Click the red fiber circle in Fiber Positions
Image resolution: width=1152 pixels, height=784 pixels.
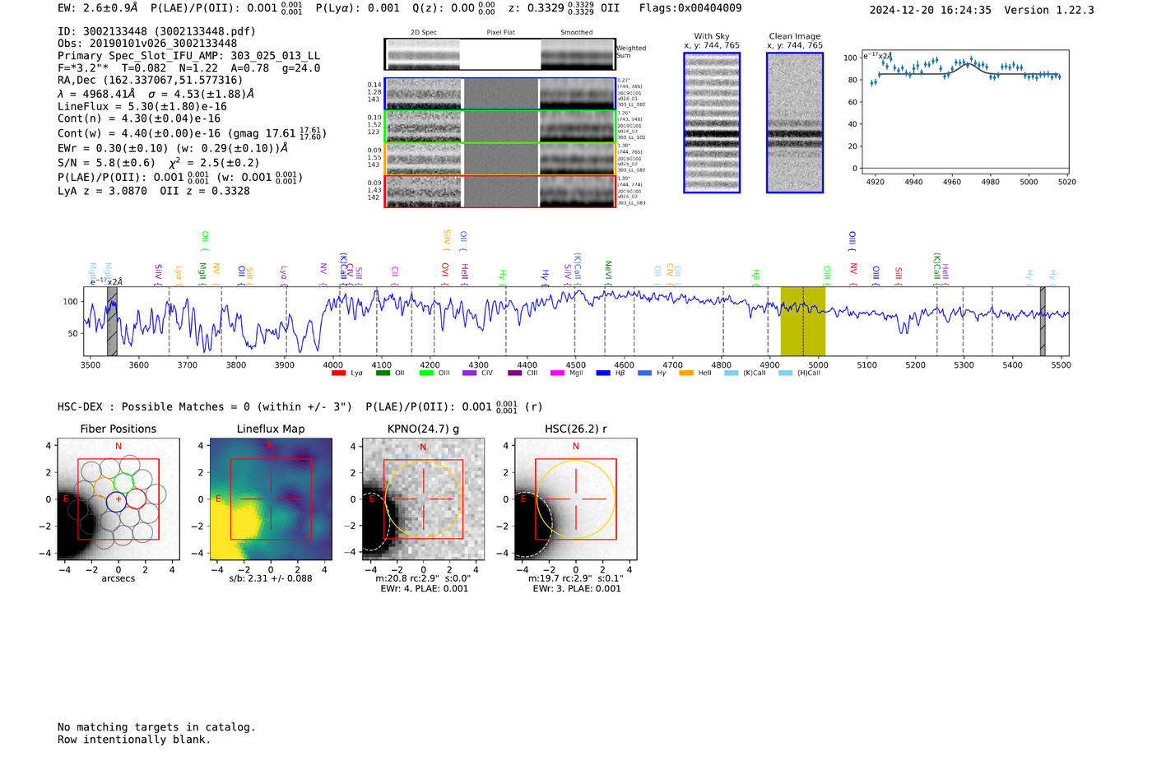(136, 499)
